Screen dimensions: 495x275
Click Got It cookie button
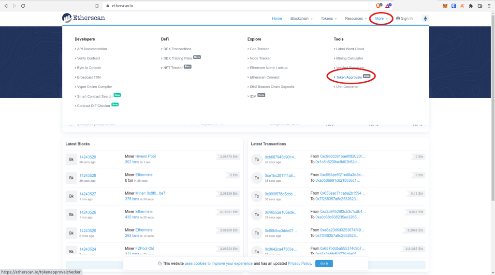click(x=324, y=263)
